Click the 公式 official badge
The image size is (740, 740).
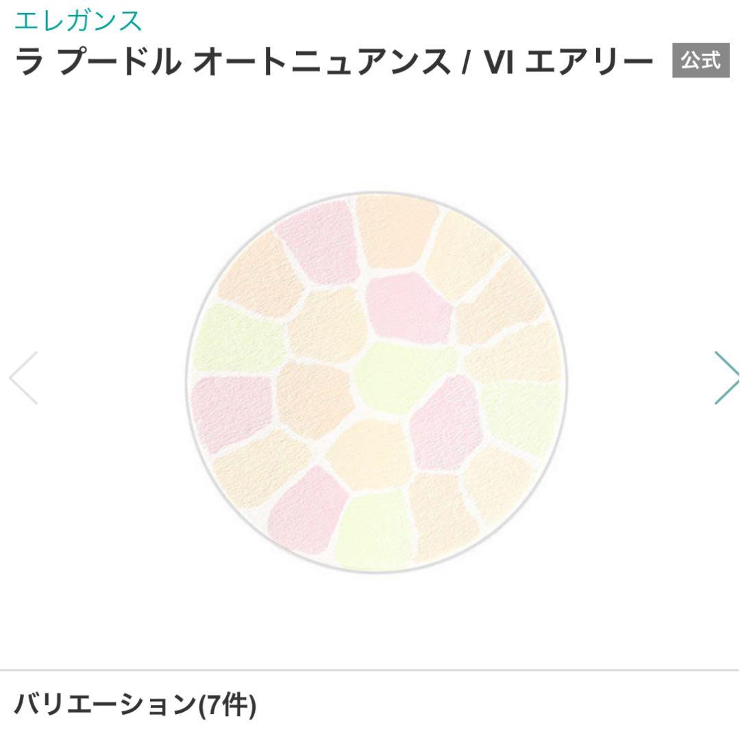(700, 61)
